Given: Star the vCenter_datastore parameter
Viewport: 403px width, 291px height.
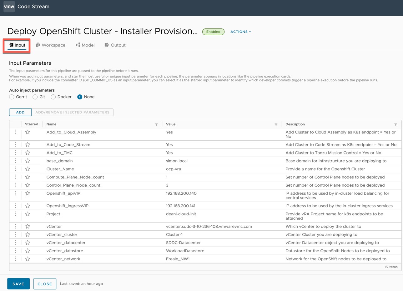Looking at the screenshot, I should tap(28, 251).
